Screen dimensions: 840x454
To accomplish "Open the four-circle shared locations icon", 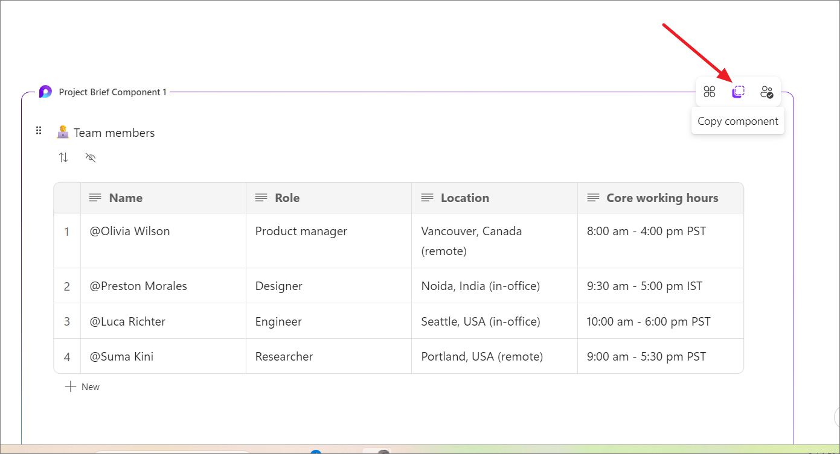I will click(710, 92).
